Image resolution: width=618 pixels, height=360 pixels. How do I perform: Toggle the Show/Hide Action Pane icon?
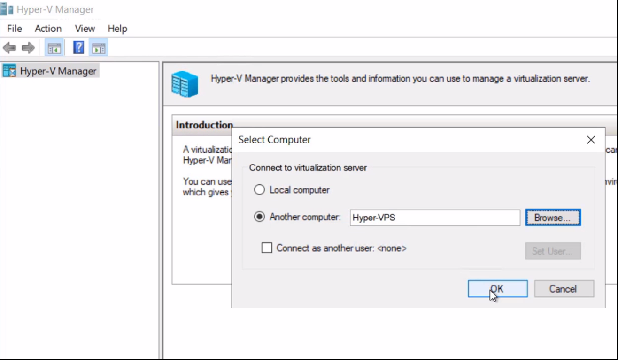[x=99, y=48]
